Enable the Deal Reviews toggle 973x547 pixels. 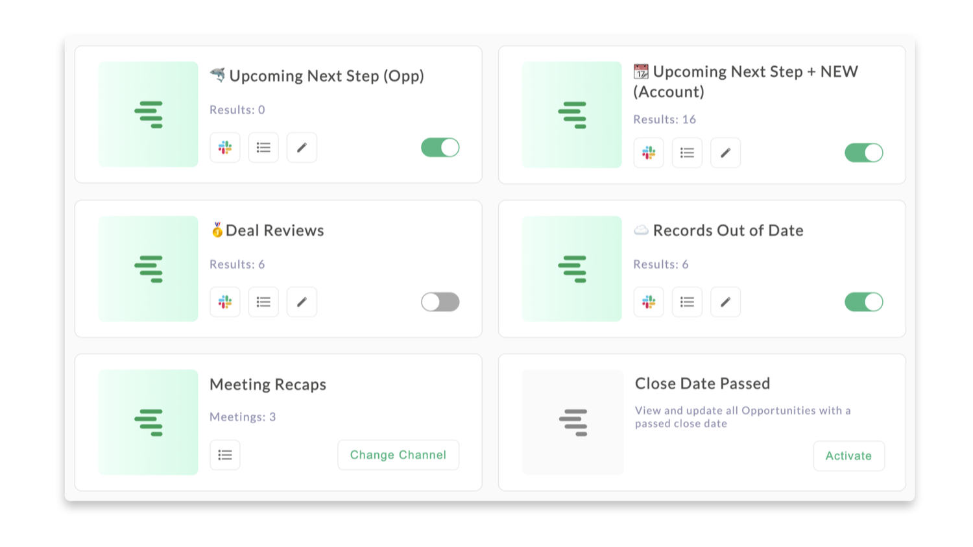(x=440, y=302)
